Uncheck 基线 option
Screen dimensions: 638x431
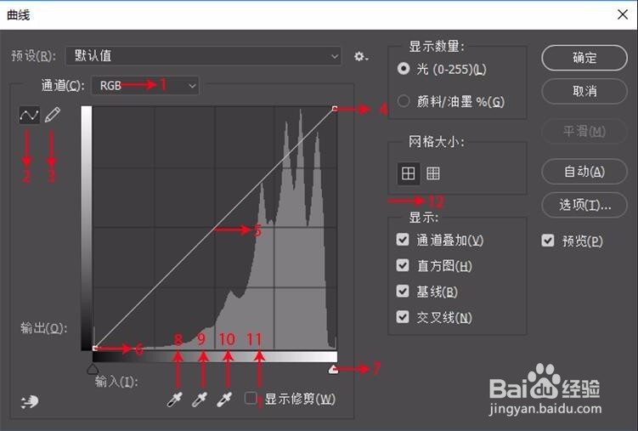[x=403, y=291]
